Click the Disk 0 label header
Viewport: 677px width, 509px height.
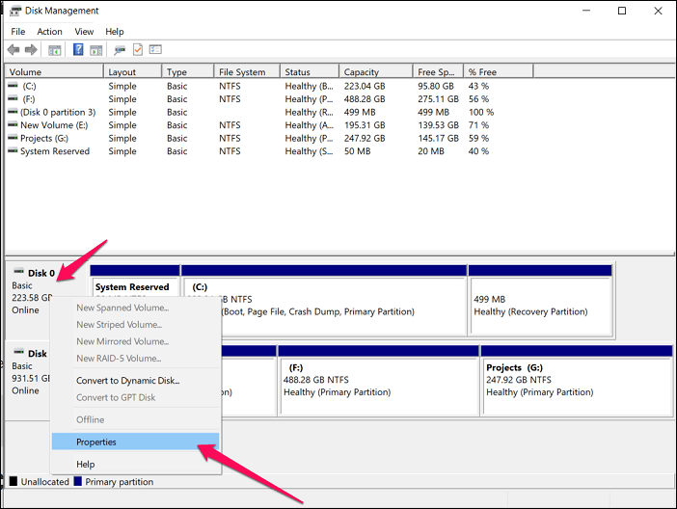coord(41,273)
